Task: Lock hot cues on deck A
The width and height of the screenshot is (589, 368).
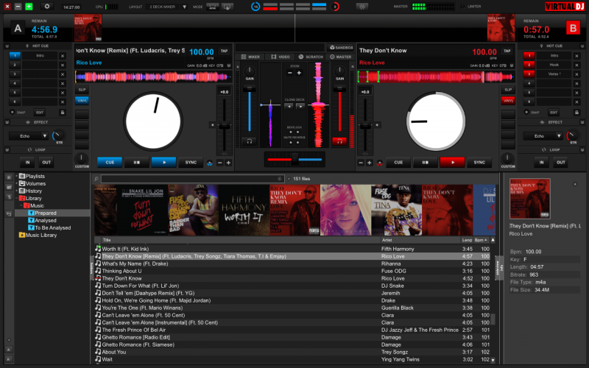Action: [63, 113]
